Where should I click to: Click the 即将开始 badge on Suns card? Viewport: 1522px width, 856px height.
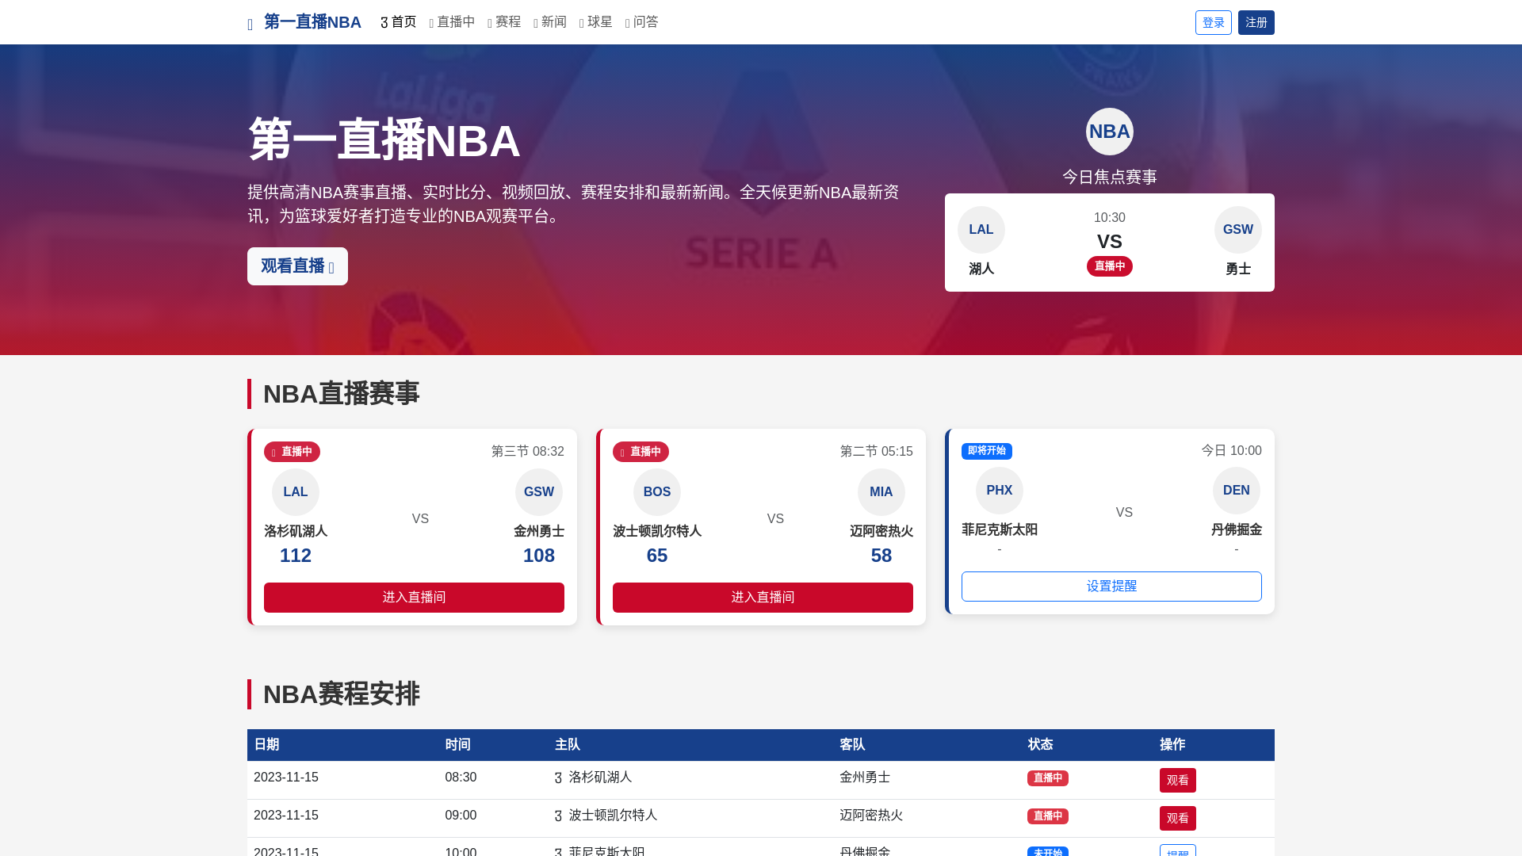tap(987, 451)
